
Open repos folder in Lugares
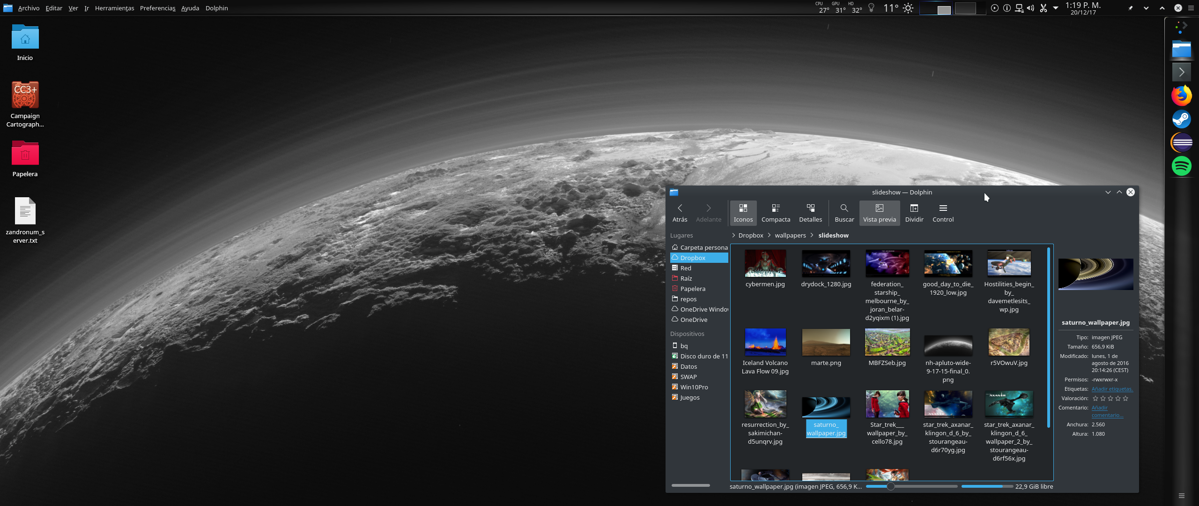tap(699, 299)
